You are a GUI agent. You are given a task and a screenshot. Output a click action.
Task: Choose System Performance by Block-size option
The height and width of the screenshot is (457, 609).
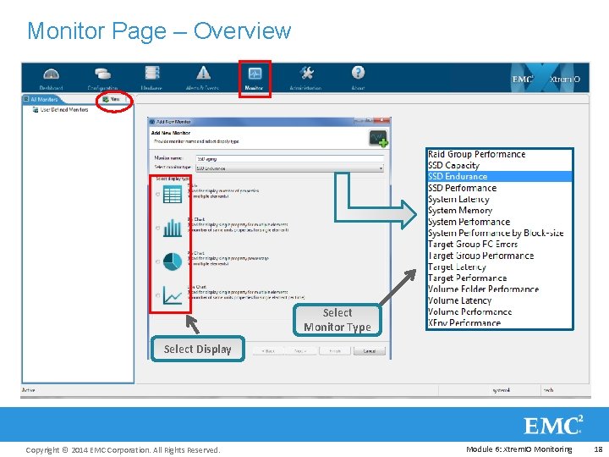pyautogui.click(x=496, y=234)
